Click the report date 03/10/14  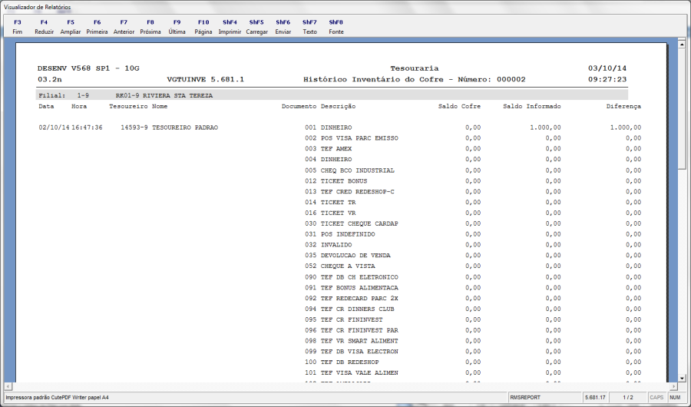(x=607, y=68)
